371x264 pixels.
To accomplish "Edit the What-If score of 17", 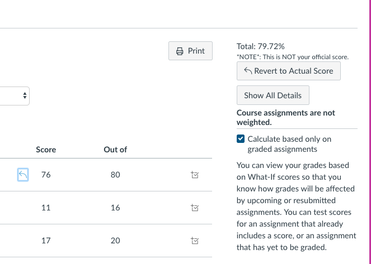I will tap(46, 241).
